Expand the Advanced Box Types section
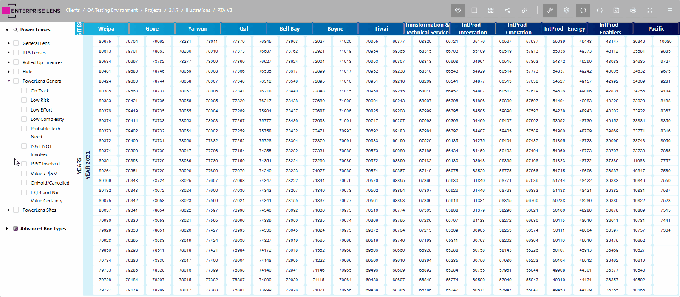The image size is (680, 297). point(7,229)
